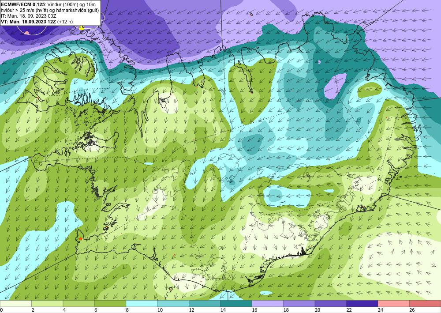This screenshot has height=313, width=441.
Task: Click the yellow "26" maximum gust marker
Action: (82, 27)
